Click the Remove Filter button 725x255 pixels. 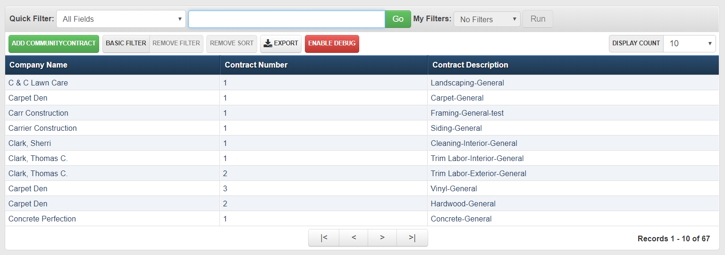pos(176,43)
